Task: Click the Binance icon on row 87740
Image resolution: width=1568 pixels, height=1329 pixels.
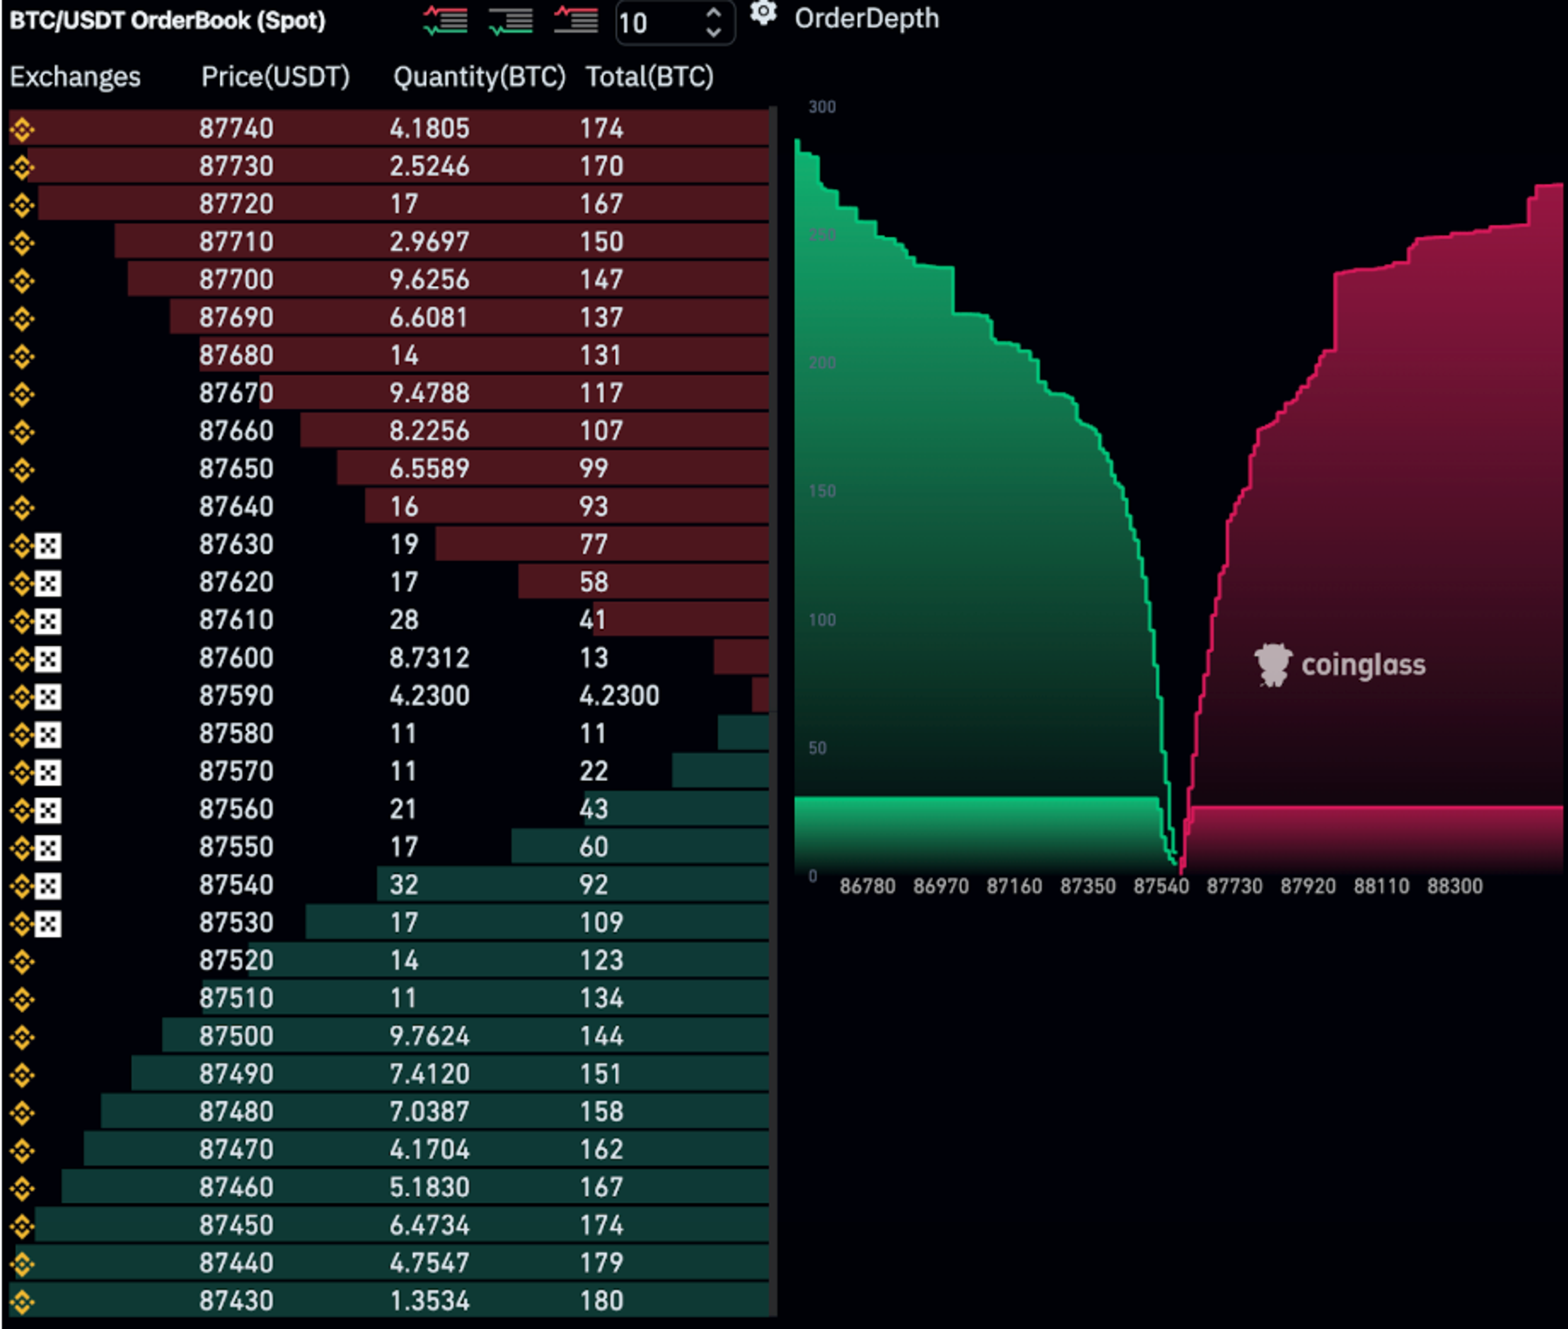Action: point(22,129)
